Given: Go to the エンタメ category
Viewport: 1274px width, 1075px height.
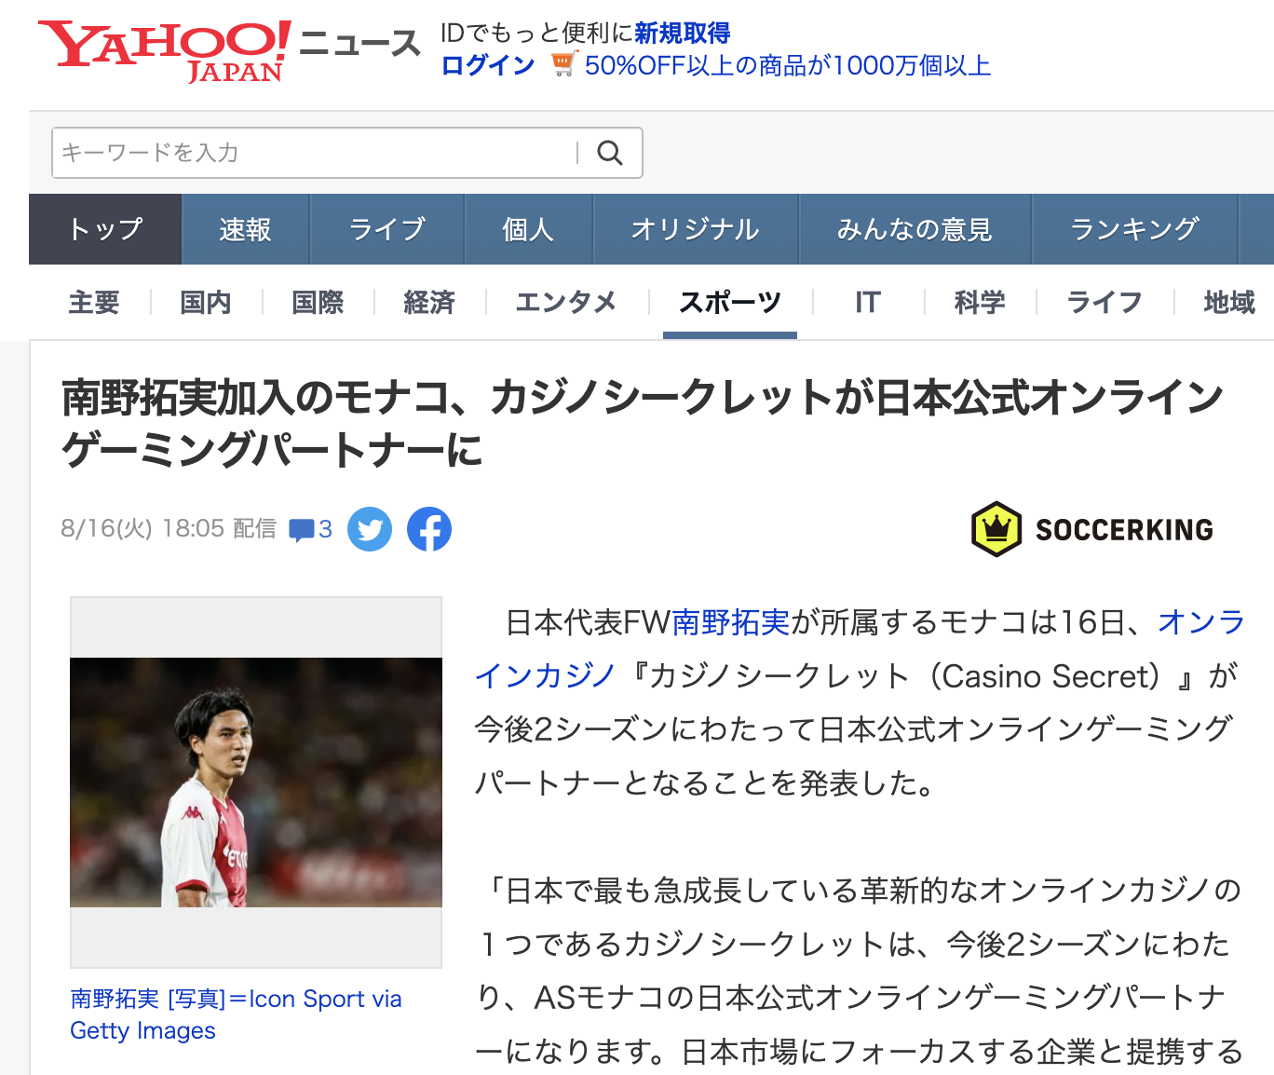Looking at the screenshot, I should point(566,302).
